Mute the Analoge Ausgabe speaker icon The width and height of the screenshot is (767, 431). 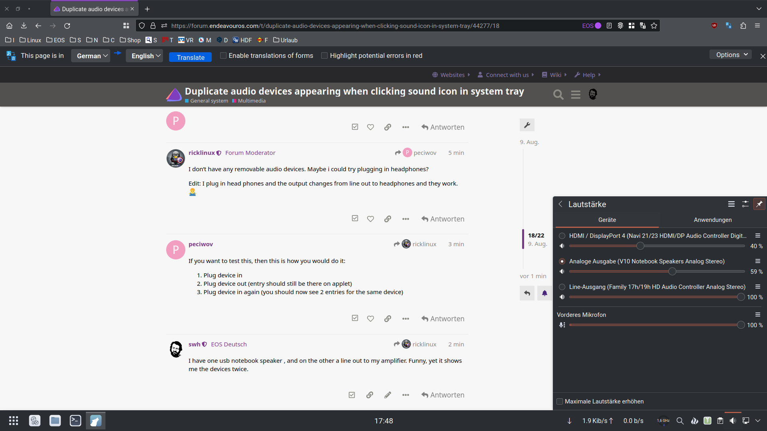tap(562, 272)
